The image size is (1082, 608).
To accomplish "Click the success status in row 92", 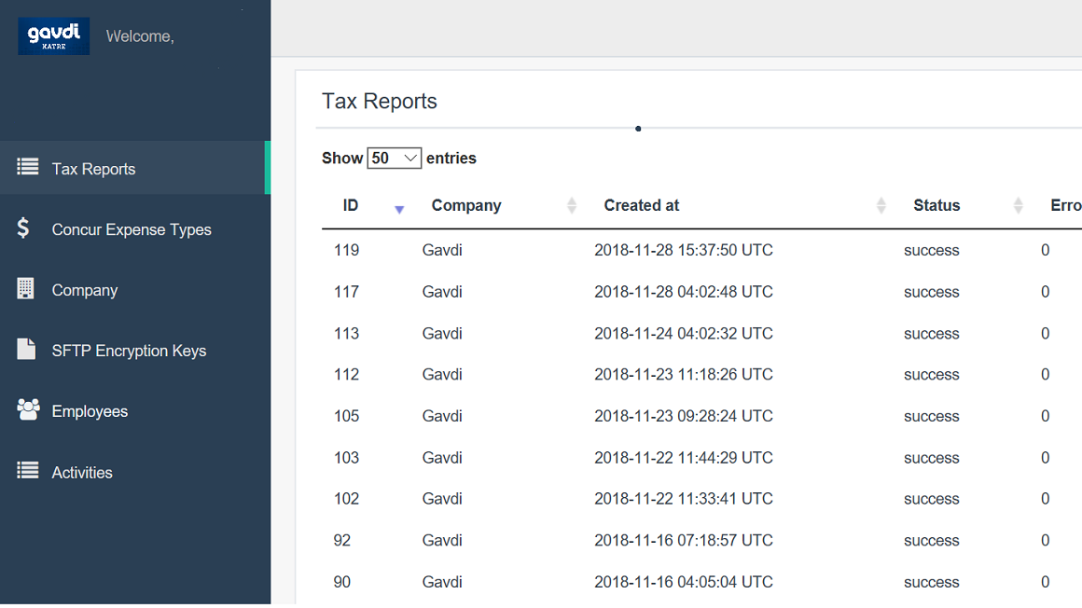I will 931,540.
